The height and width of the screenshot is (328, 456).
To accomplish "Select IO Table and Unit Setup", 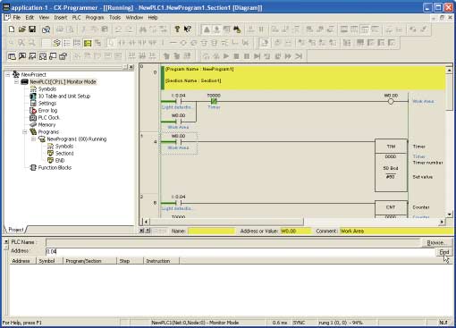I will pos(64,97).
